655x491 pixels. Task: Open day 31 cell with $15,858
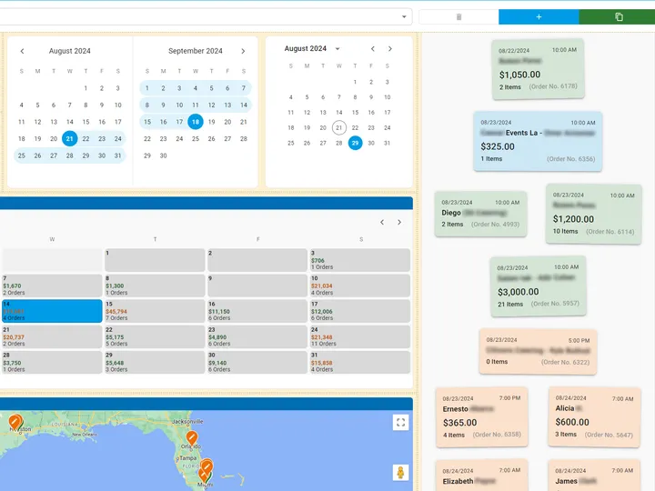(x=360, y=362)
